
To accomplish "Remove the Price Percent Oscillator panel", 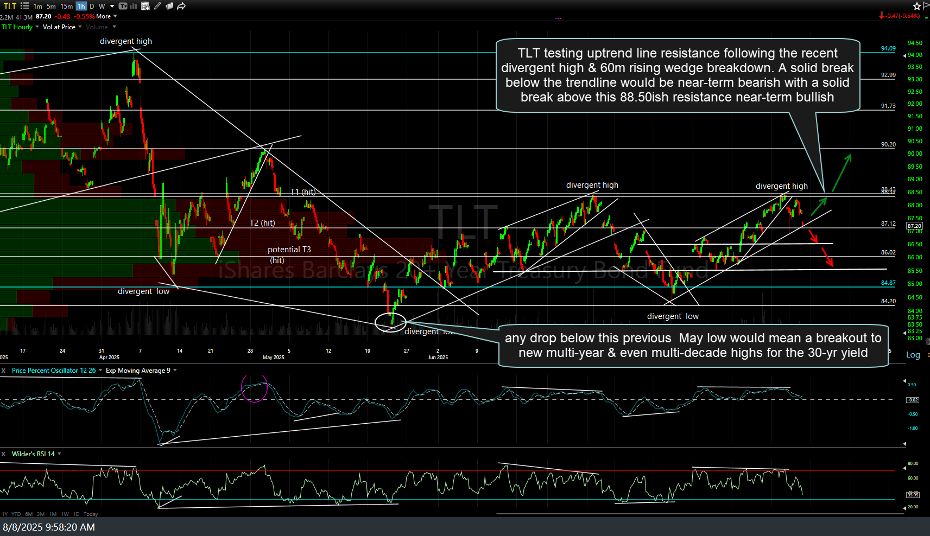I will tap(3, 371).
